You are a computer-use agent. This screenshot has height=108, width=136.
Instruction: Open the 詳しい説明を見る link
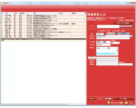126,20
